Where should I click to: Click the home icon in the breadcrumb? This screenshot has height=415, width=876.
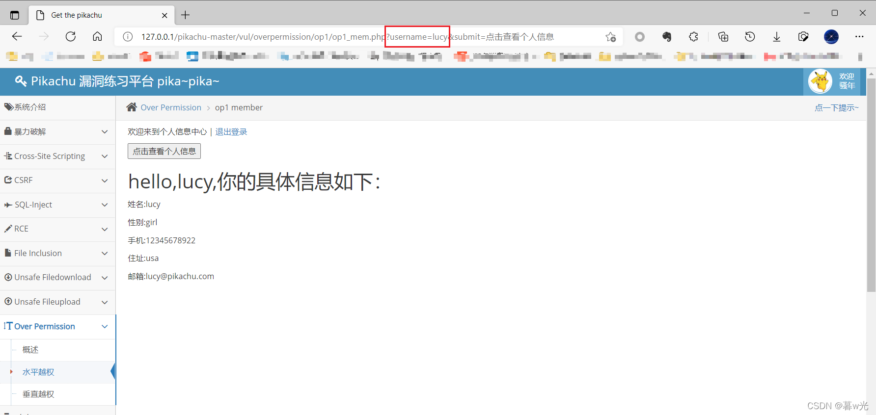click(132, 107)
